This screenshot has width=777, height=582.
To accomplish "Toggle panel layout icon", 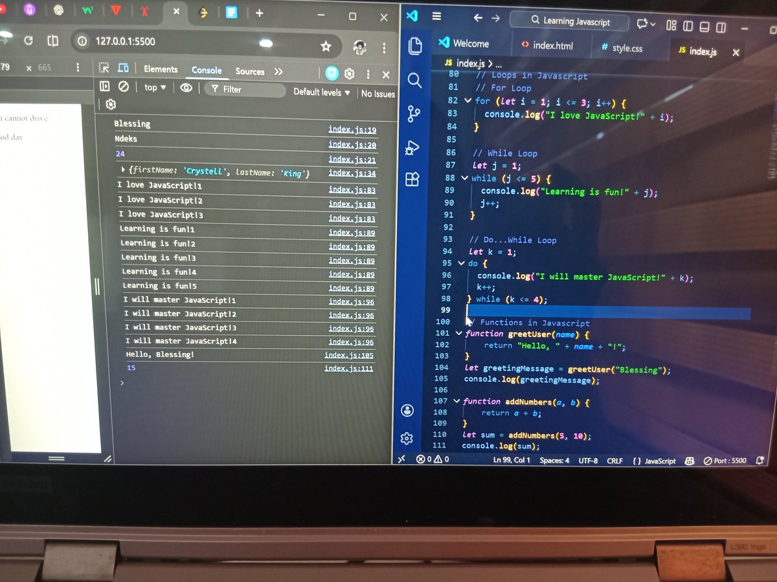I will [x=704, y=27].
